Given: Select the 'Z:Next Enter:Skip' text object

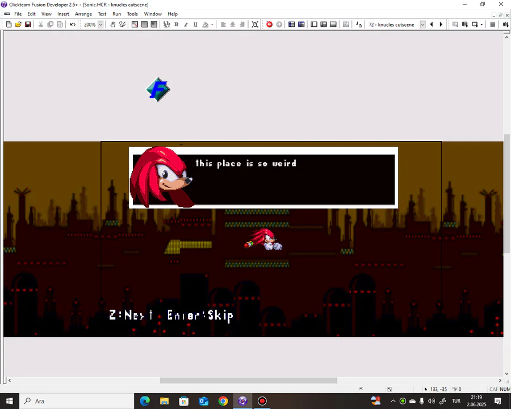Looking at the screenshot, I should click(x=171, y=315).
